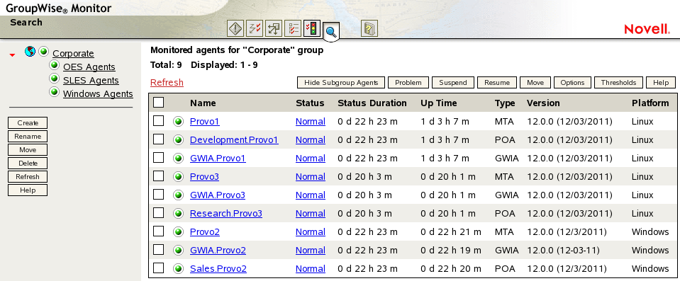This screenshot has height=281, width=680.
Task: Click the green status icon of GWIA.Provo1
Action: click(178, 159)
